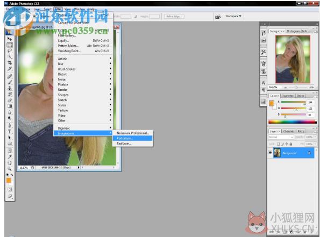Select the Eyedropper tool
This screenshot has width=320, height=237.
click(10, 156)
